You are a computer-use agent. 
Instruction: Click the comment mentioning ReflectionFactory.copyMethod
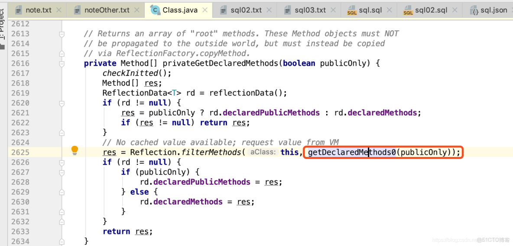[167, 54]
